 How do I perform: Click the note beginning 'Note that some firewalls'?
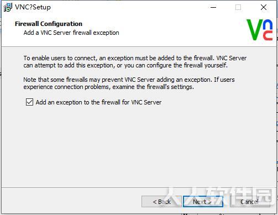click(x=129, y=83)
